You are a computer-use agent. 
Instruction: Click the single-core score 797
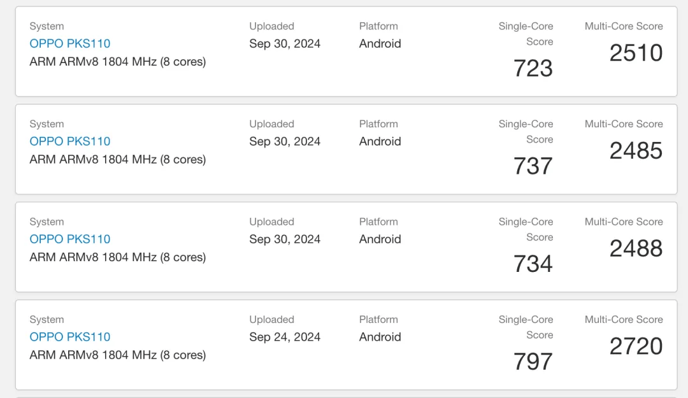pyautogui.click(x=533, y=362)
